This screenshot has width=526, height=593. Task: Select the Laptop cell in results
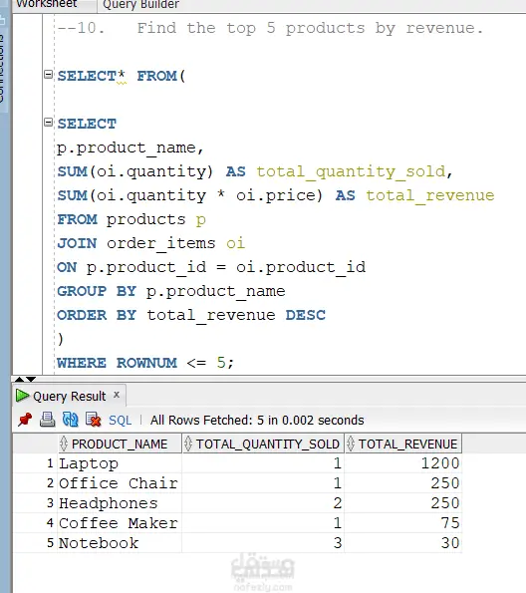(x=120, y=463)
